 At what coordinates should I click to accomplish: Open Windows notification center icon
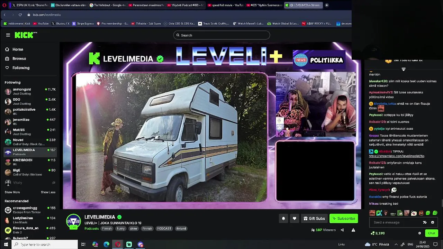pos(436,245)
